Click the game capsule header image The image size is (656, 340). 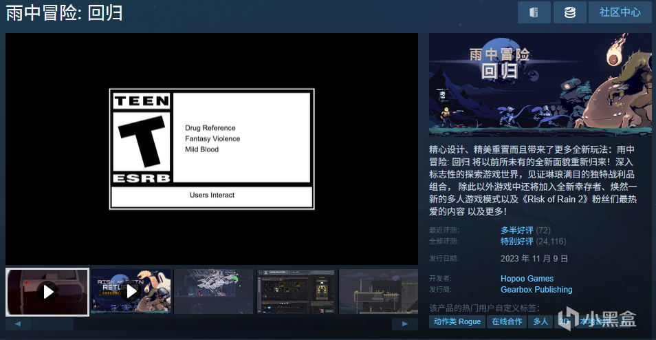pyautogui.click(x=540, y=85)
